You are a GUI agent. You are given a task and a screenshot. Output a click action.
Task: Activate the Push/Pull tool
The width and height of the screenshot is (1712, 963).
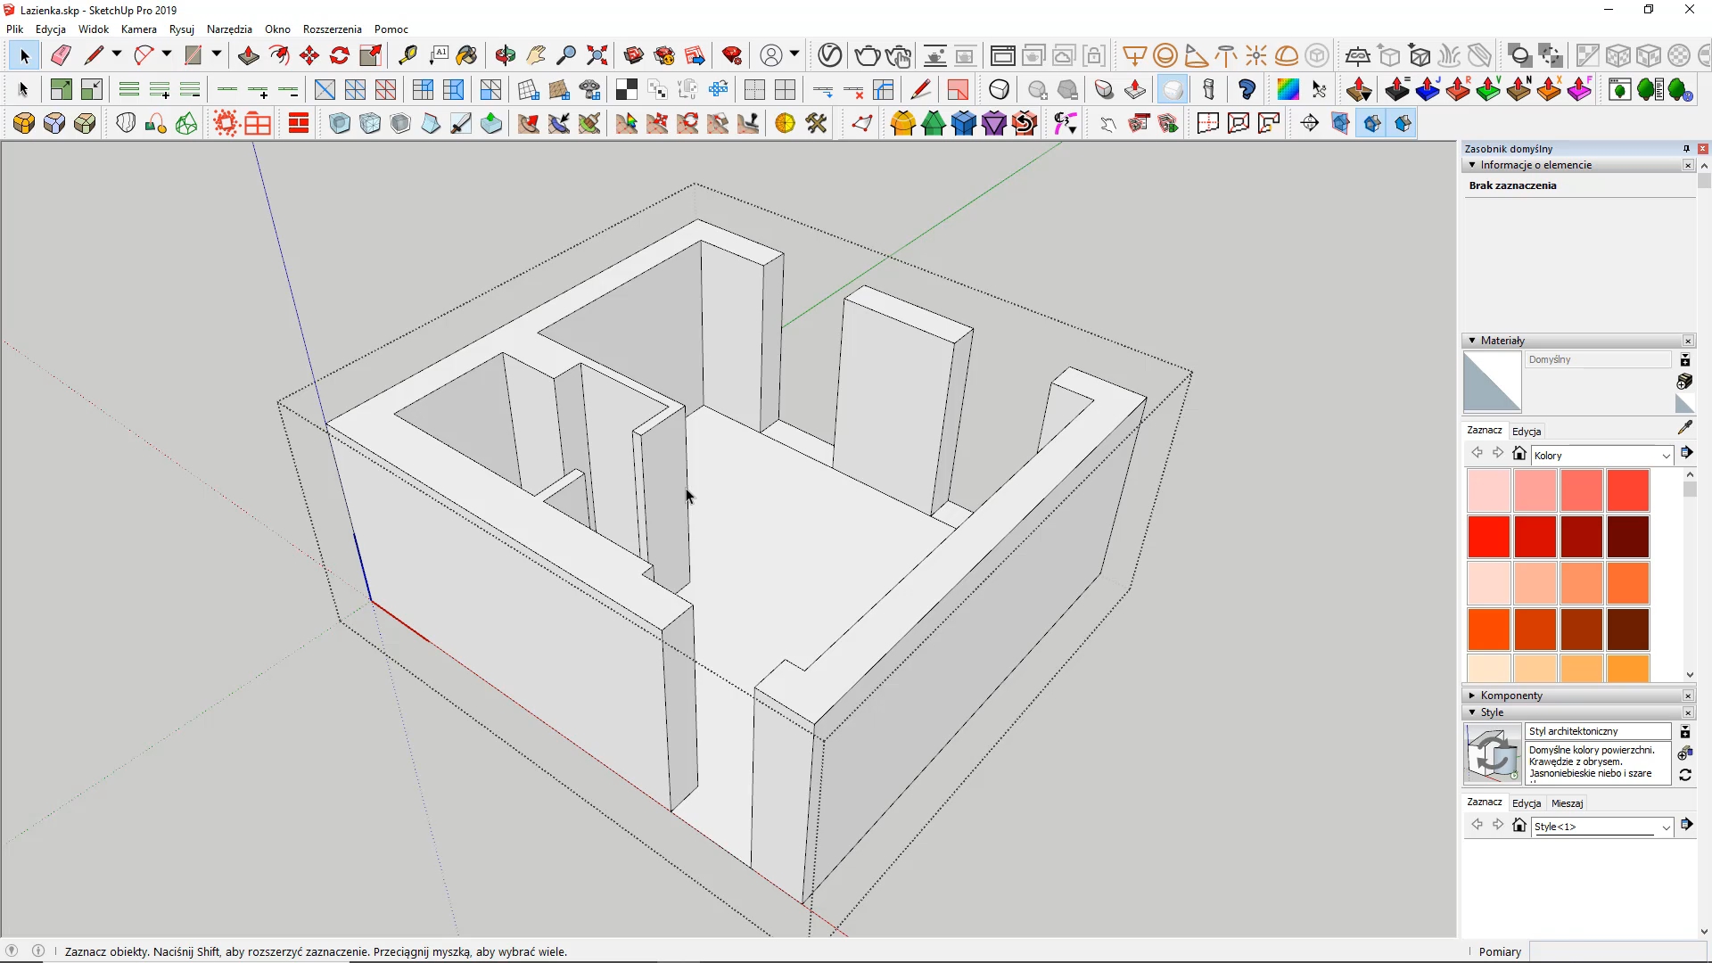pyautogui.click(x=248, y=55)
